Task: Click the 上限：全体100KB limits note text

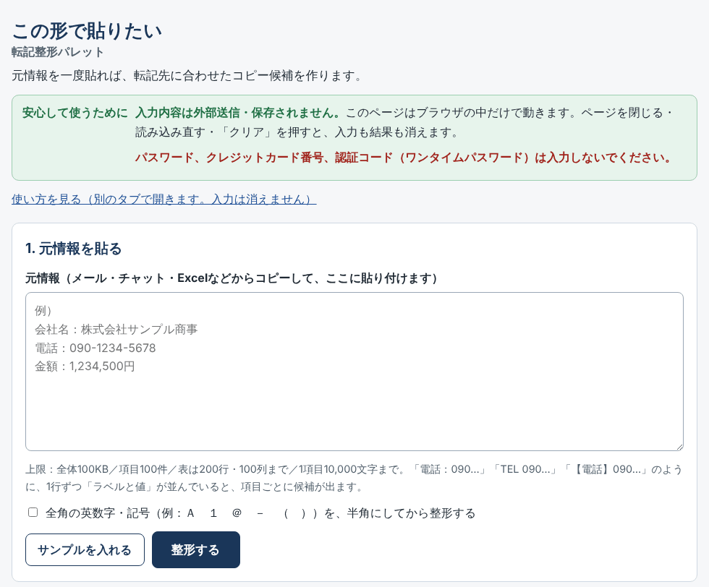Action: (x=354, y=478)
